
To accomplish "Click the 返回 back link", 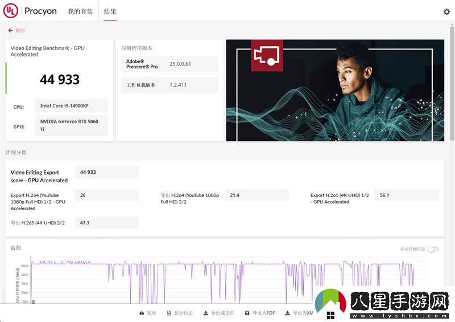I will coord(20,31).
